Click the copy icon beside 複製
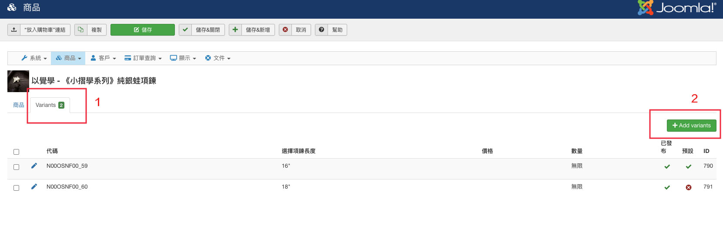The width and height of the screenshot is (723, 229). coord(80,30)
